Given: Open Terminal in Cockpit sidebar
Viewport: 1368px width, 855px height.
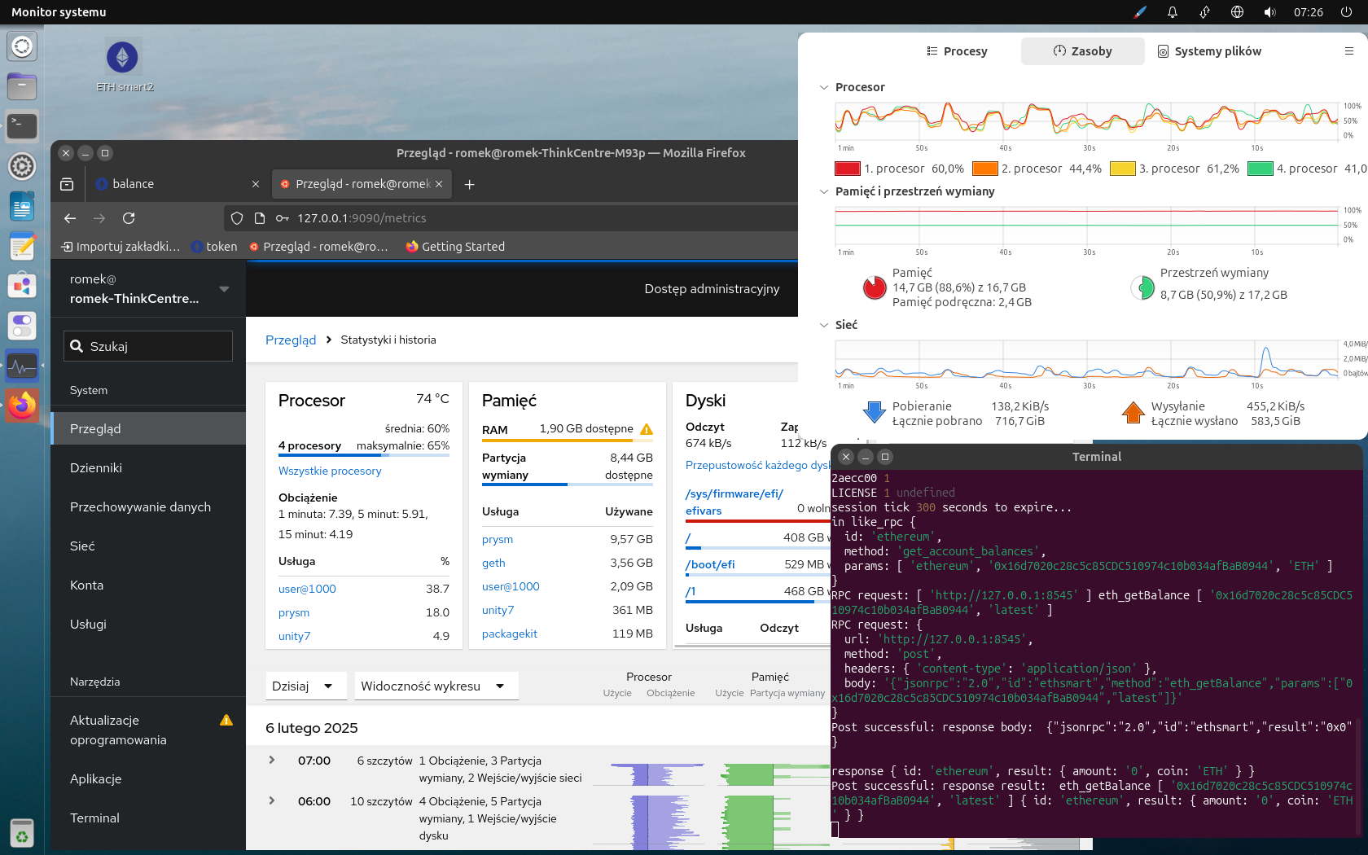Looking at the screenshot, I should (148, 818).
